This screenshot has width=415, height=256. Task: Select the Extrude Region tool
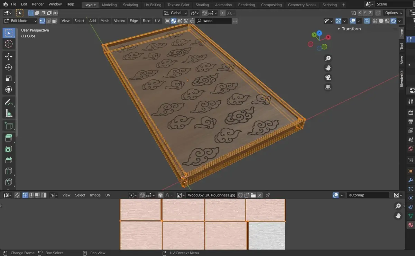pyautogui.click(x=9, y=138)
